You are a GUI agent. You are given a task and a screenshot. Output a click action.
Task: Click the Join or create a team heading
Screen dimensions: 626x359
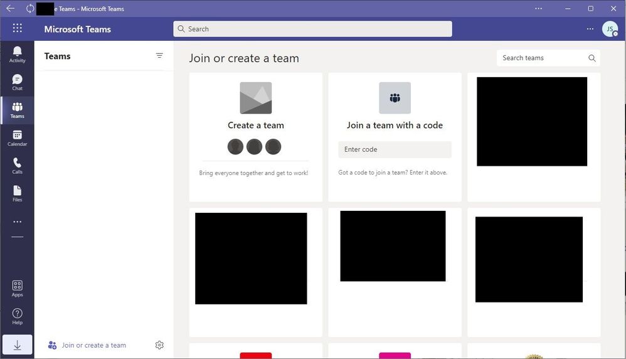(x=244, y=58)
